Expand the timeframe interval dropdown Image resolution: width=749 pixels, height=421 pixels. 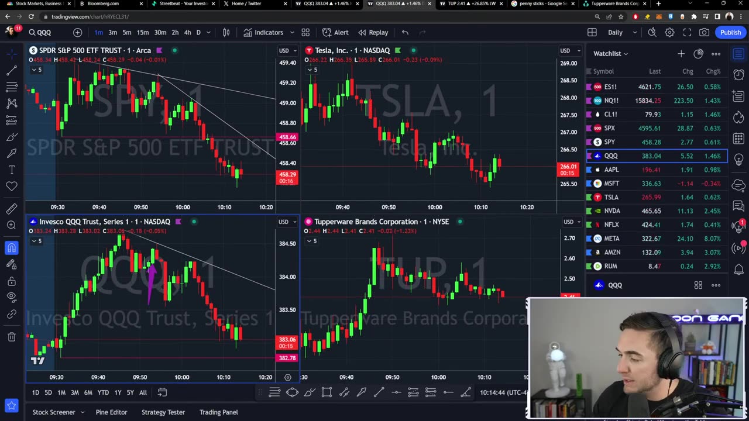pos(208,33)
